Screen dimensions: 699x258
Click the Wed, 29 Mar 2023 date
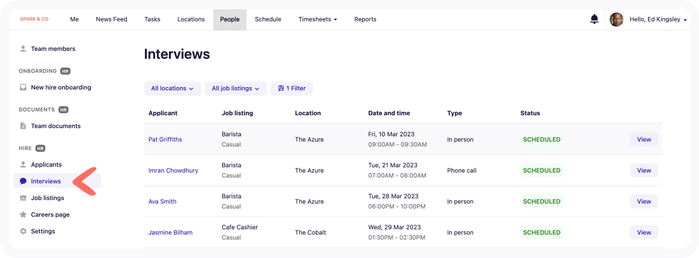click(394, 227)
